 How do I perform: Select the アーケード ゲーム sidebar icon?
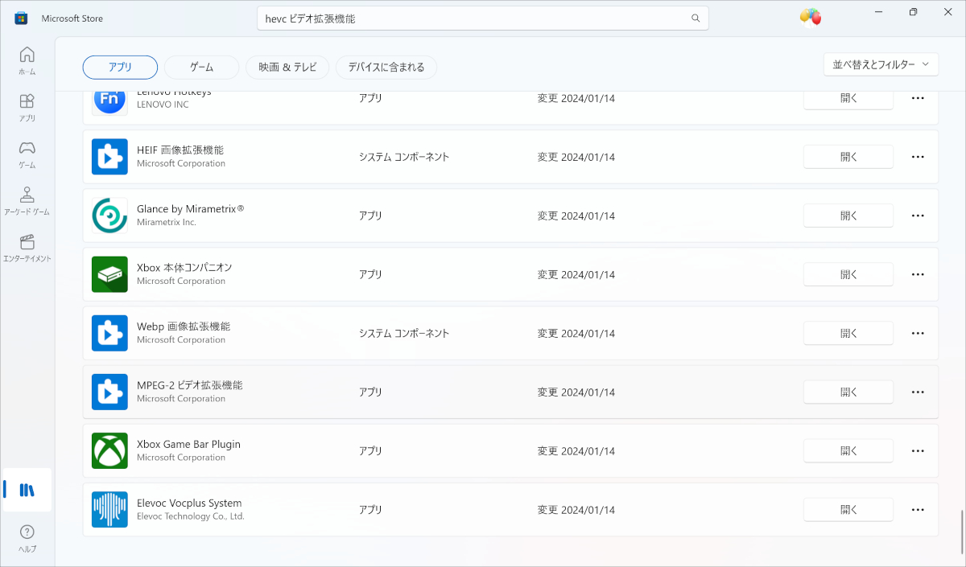[x=27, y=197]
